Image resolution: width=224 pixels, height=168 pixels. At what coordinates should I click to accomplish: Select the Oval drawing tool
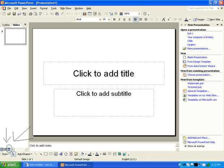coord(51,154)
